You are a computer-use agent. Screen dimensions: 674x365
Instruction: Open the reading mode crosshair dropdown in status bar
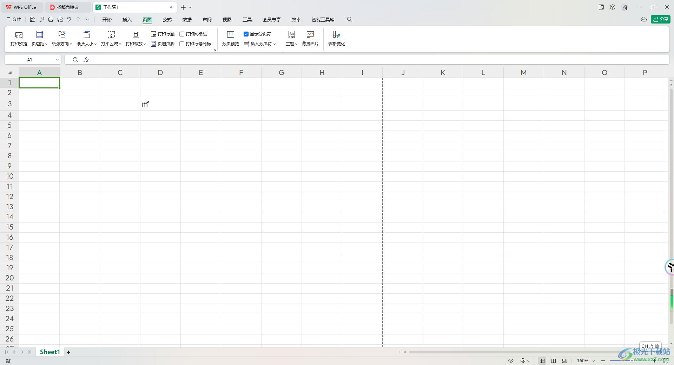click(x=525, y=361)
